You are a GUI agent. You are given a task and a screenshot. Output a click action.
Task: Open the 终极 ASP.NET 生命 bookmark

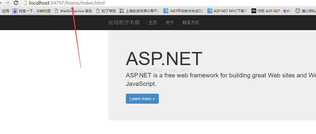pos(272,11)
